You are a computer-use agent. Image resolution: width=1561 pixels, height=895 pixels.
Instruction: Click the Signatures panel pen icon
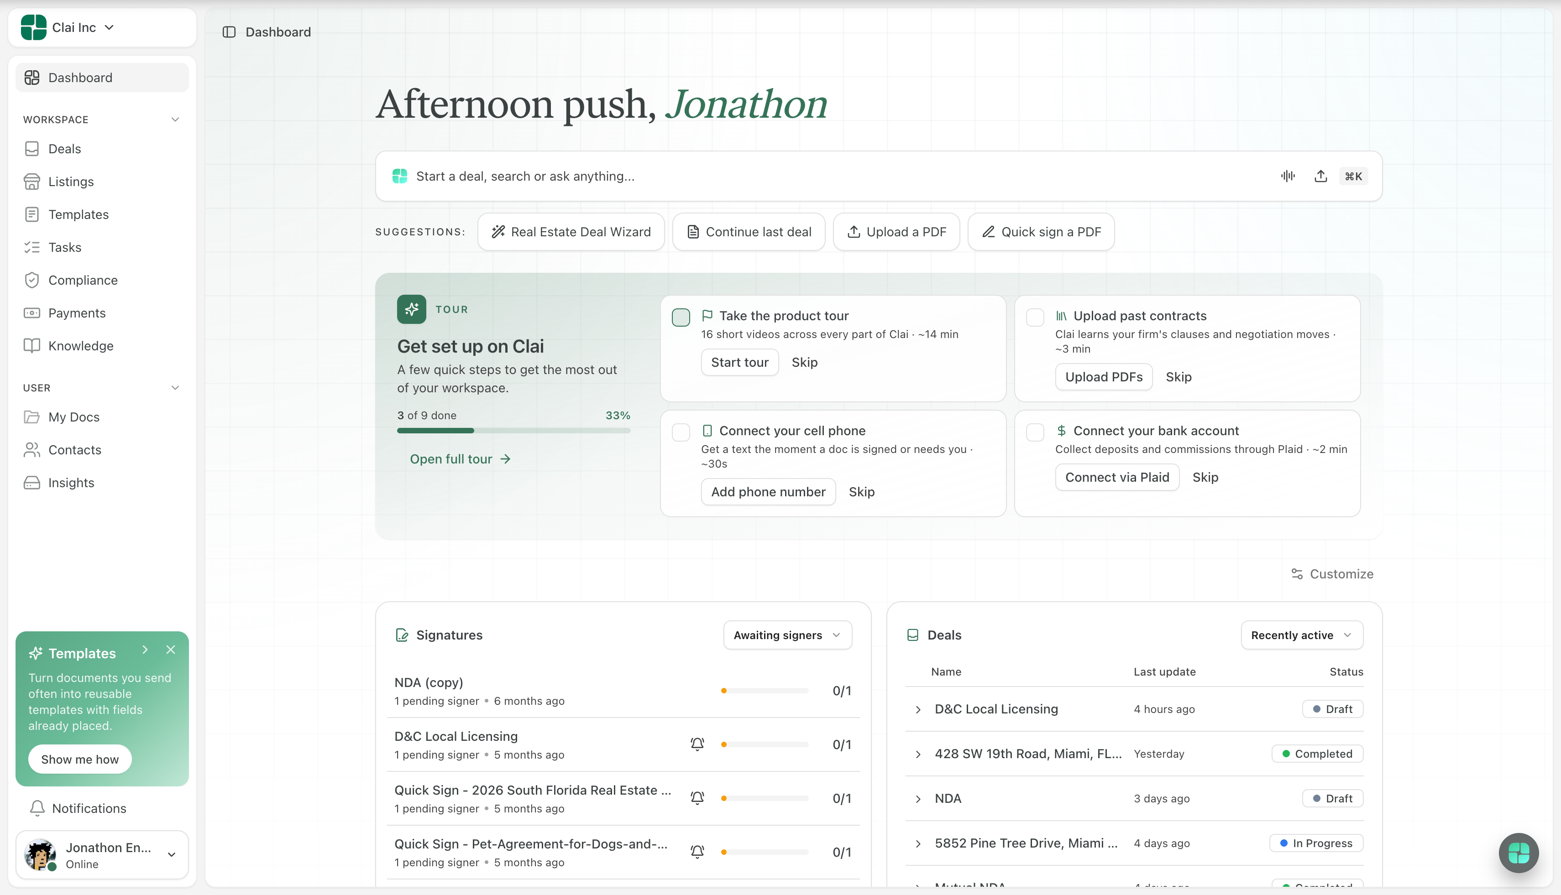402,635
